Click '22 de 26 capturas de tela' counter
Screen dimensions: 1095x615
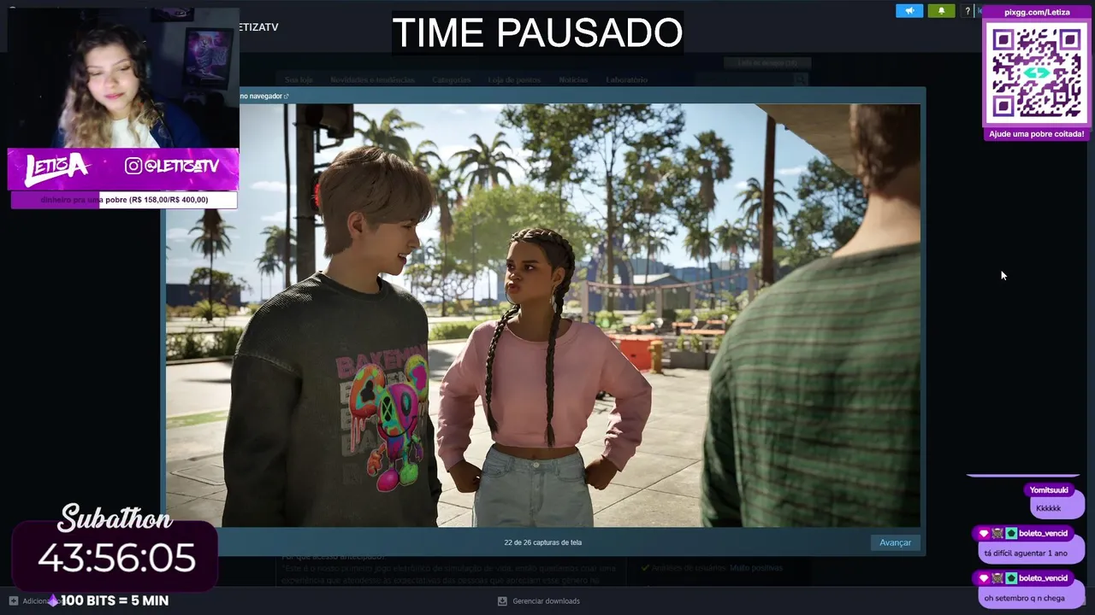(543, 542)
